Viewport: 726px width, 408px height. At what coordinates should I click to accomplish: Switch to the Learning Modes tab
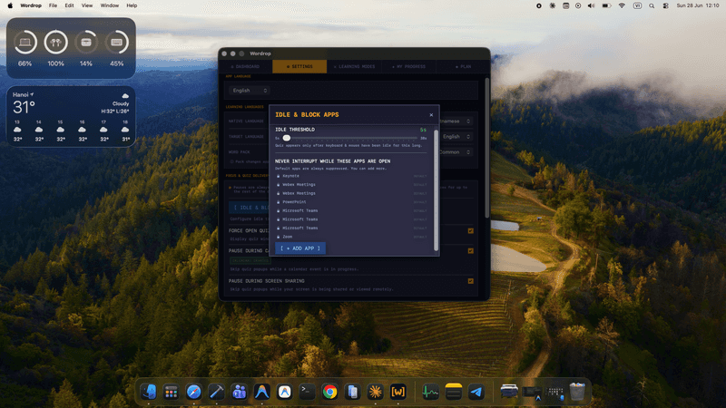point(354,66)
